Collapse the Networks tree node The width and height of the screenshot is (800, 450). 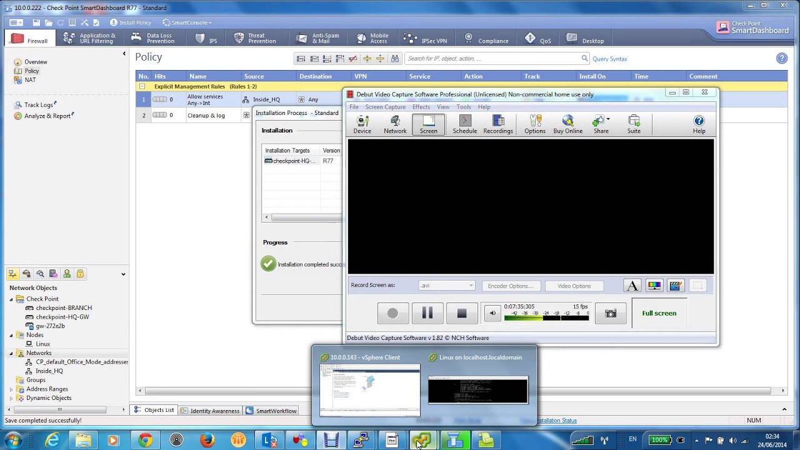pos(11,354)
